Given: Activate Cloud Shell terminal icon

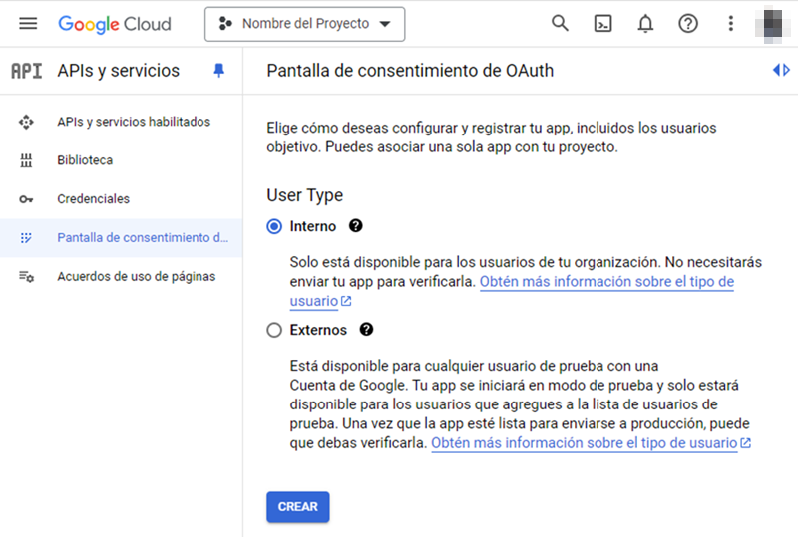Looking at the screenshot, I should (x=603, y=23).
